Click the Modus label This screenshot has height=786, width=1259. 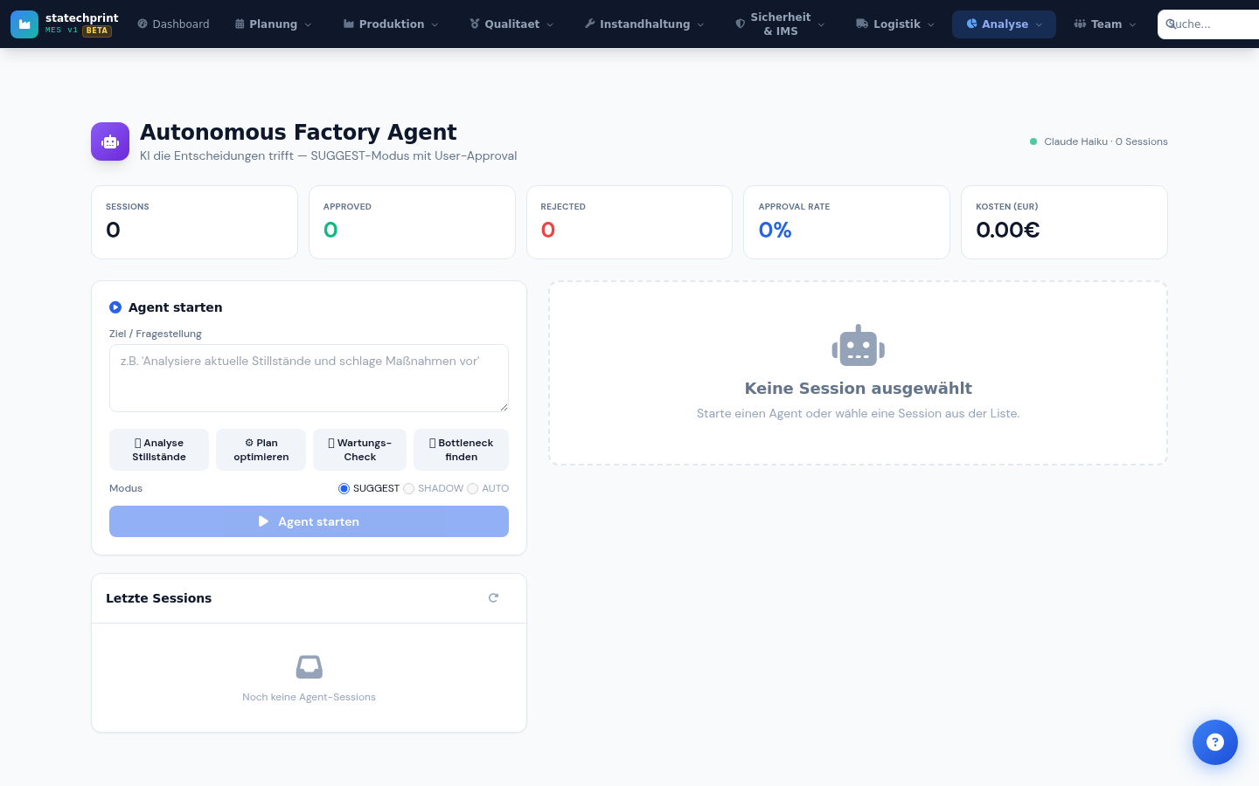point(126,488)
